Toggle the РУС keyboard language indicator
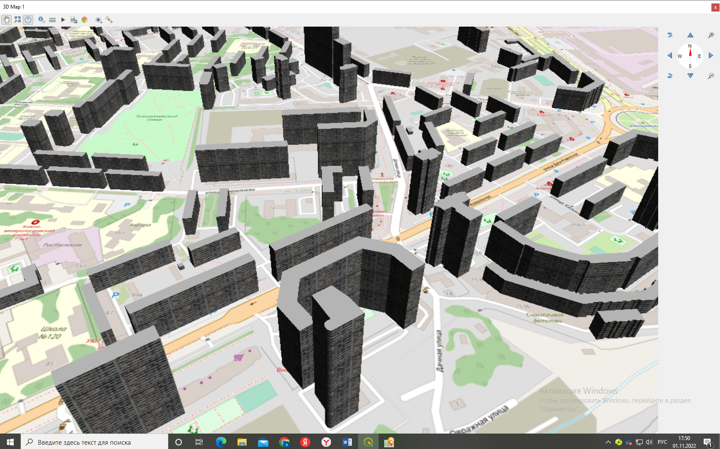720x449 pixels. (x=662, y=442)
